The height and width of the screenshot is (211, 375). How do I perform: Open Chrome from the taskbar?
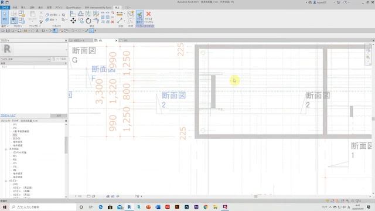pyautogui.click(x=206, y=207)
